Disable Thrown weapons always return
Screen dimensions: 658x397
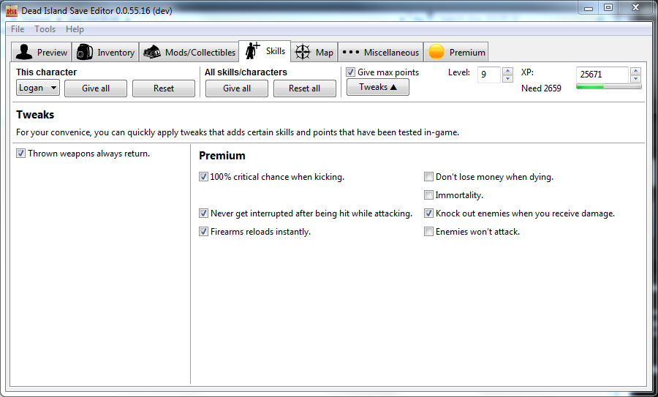click(20, 154)
